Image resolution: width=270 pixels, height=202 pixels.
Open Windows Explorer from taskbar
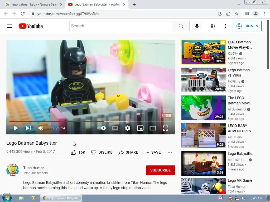(x=21, y=198)
